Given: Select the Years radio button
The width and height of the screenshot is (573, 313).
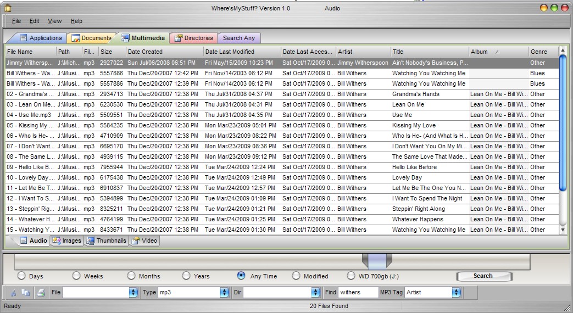Looking at the screenshot, I should point(186,276).
